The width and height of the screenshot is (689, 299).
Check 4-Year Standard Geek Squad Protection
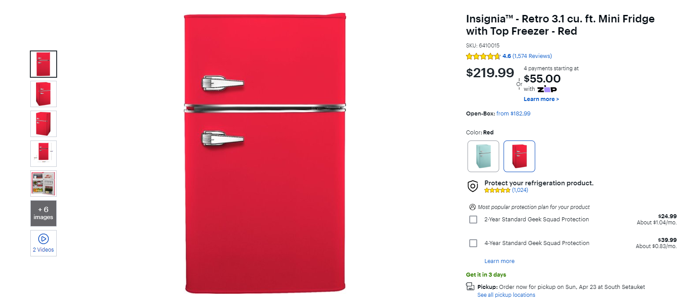pyautogui.click(x=473, y=243)
